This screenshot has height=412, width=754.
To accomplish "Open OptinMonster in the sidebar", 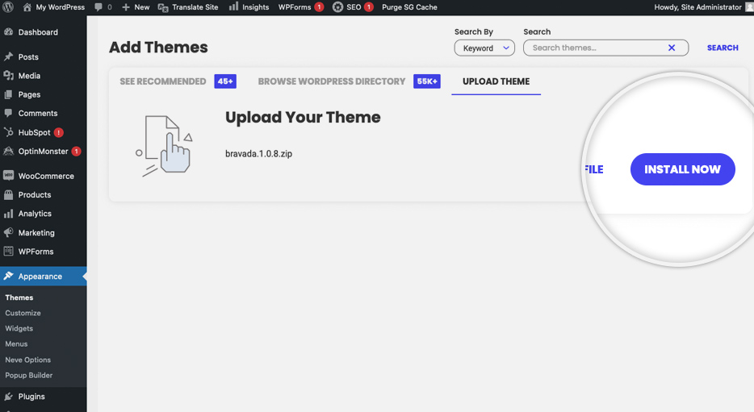I will click(44, 152).
